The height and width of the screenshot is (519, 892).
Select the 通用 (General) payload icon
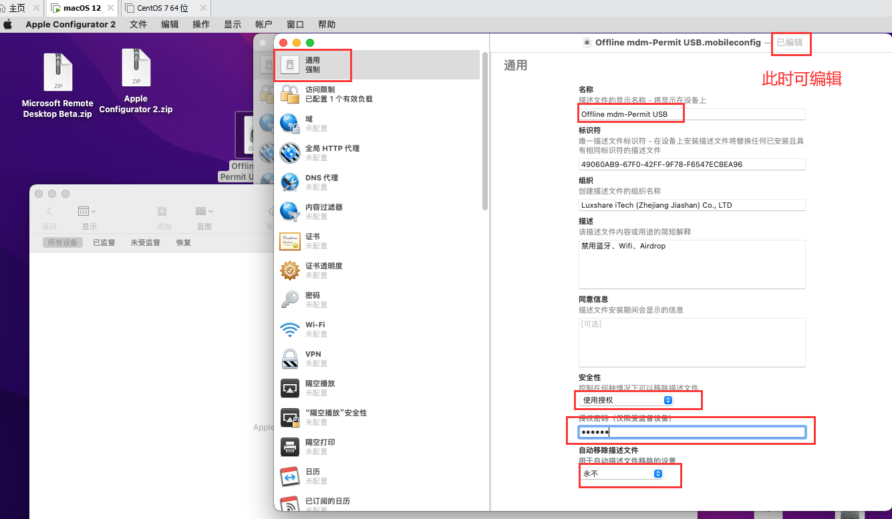click(290, 65)
